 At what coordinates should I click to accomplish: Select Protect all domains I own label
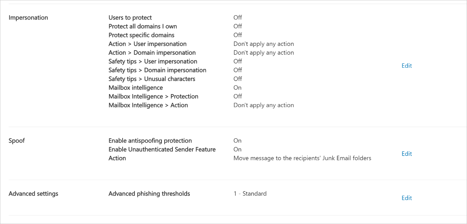(143, 26)
